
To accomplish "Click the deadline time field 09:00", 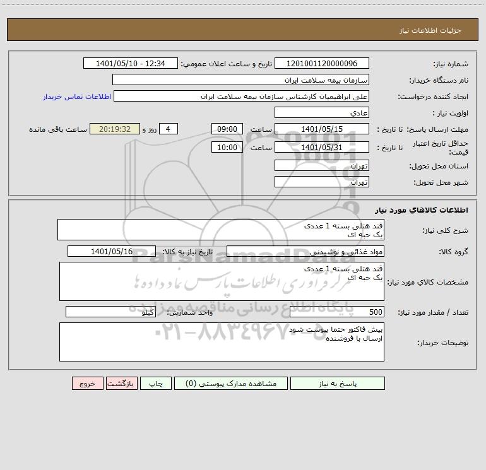I will point(227,129).
